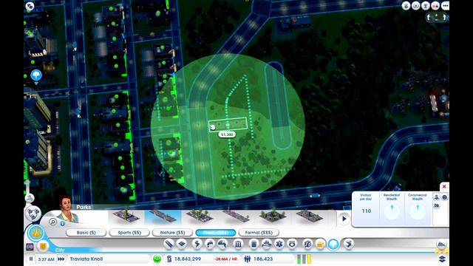Select the fifth plaza park thumbnail
The image size is (473, 266).
[273, 215]
